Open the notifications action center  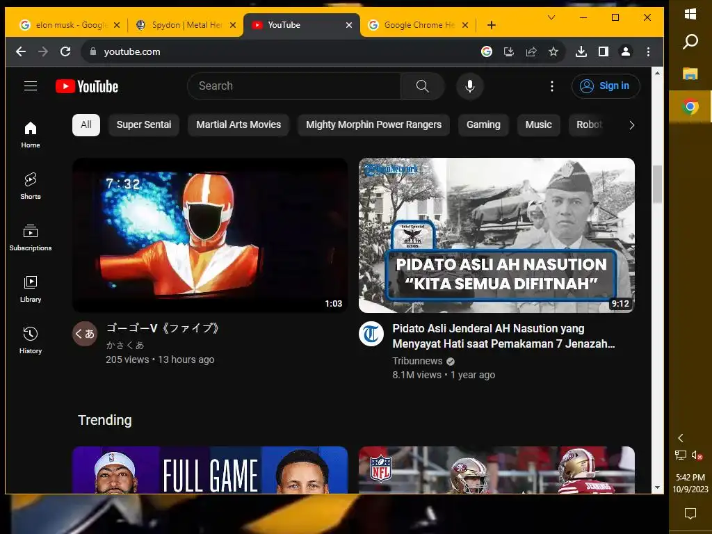[x=690, y=514]
